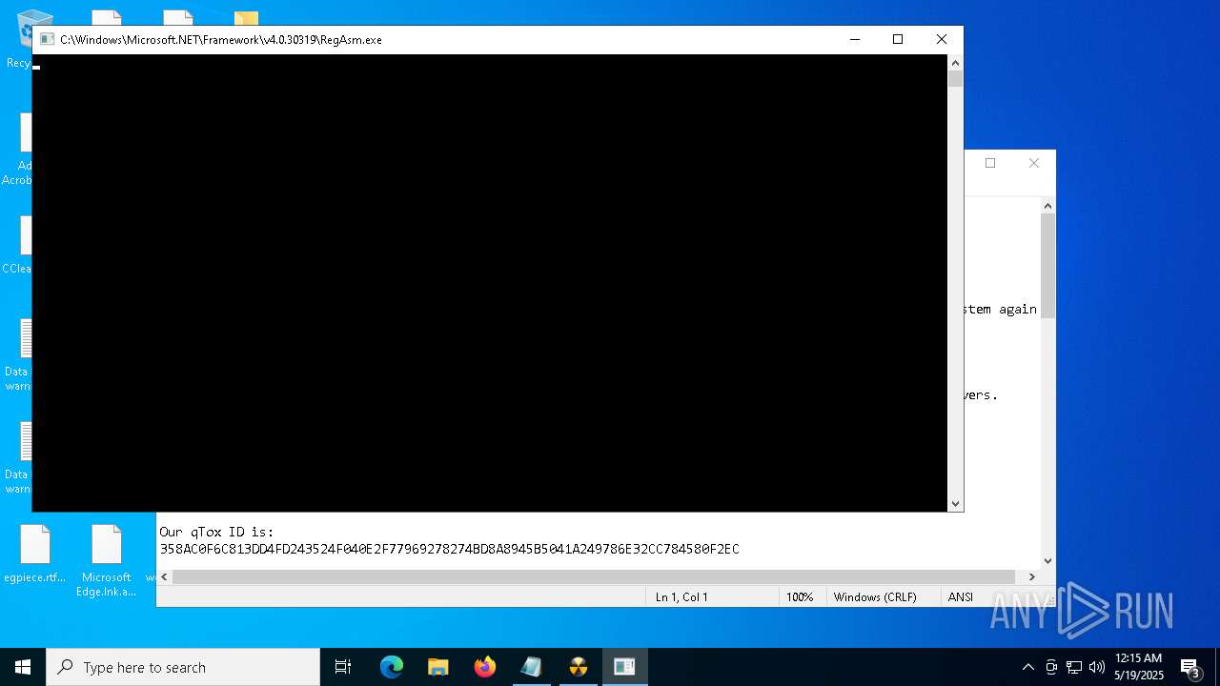Open Task View on the taskbar

coord(343,667)
